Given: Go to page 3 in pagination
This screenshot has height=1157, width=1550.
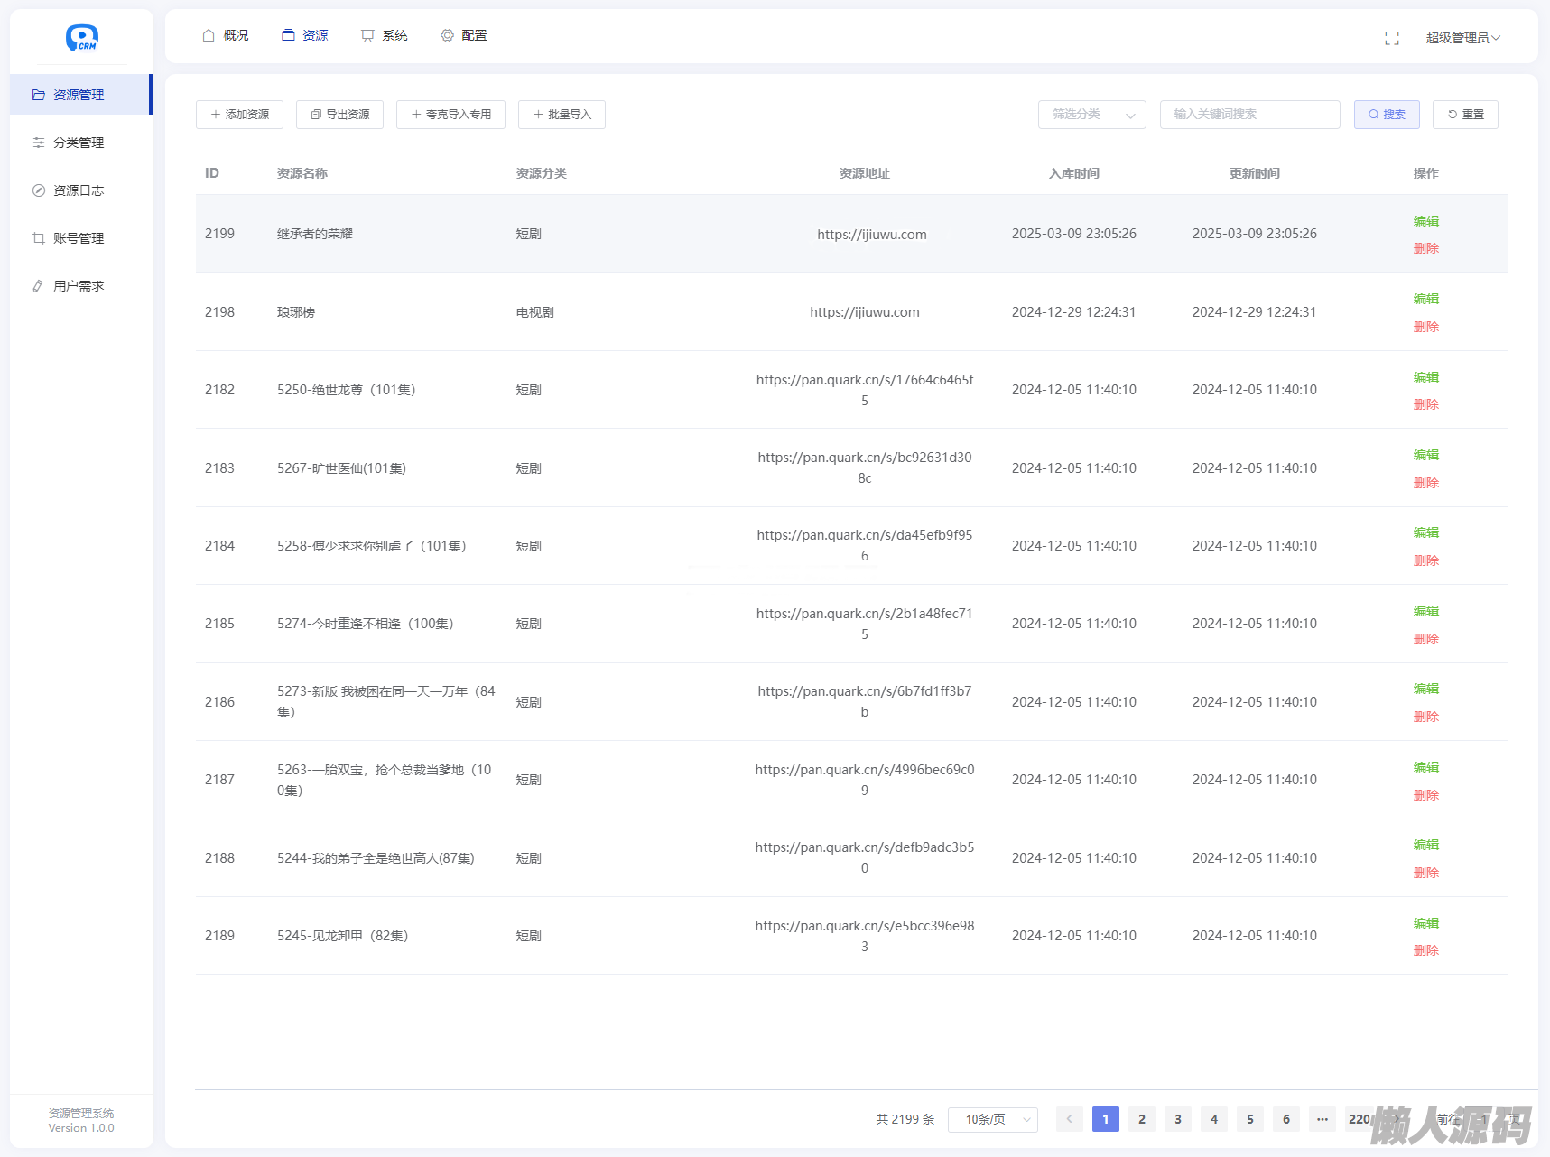Looking at the screenshot, I should (x=1177, y=1119).
